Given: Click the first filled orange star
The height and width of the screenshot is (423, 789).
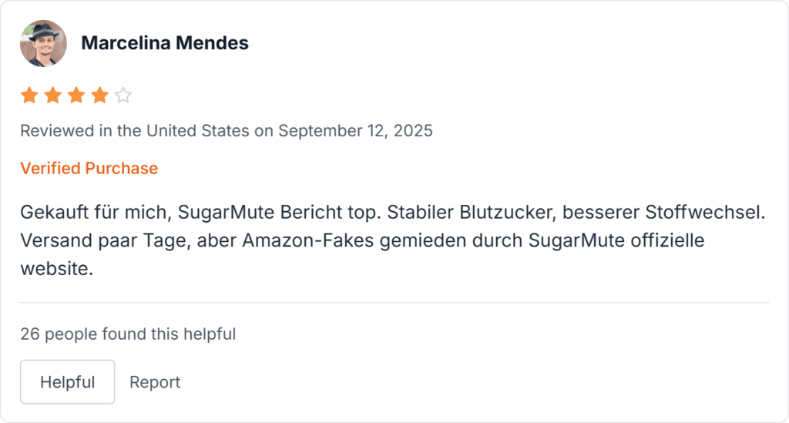Looking at the screenshot, I should pyautogui.click(x=29, y=96).
